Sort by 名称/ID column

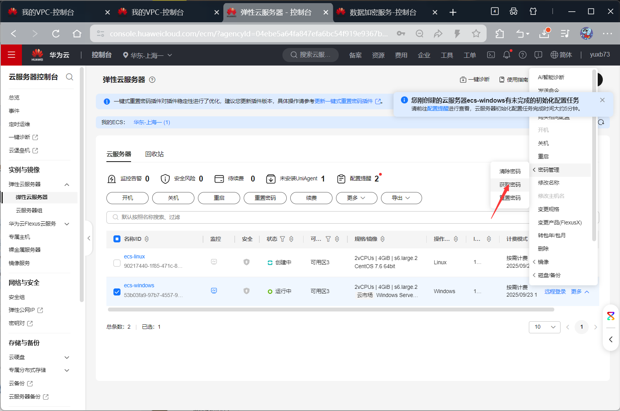point(147,239)
